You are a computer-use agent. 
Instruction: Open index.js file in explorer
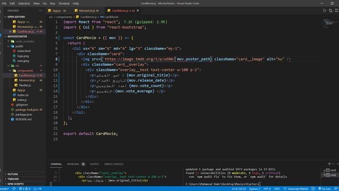[24, 100]
